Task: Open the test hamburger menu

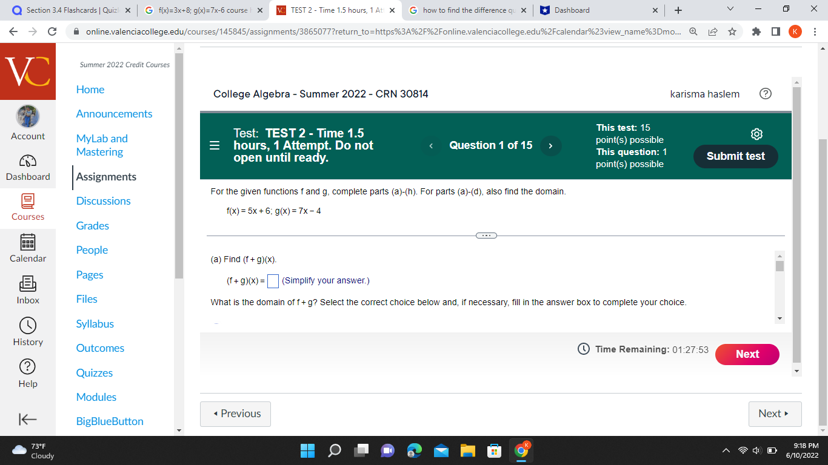Action: [215, 146]
